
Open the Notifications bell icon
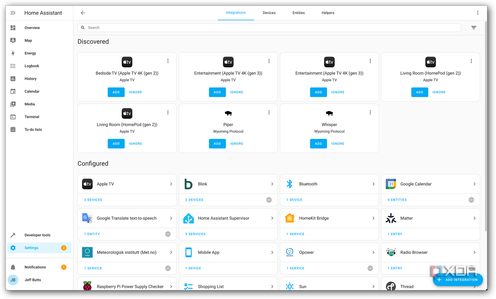(x=13, y=267)
